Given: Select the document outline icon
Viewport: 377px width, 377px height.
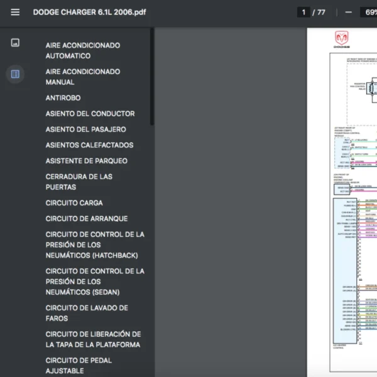Looking at the screenshot, I should [15, 74].
